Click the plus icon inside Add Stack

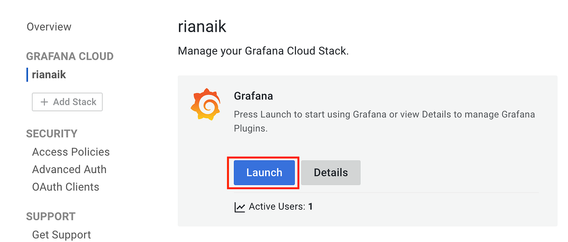(x=44, y=102)
